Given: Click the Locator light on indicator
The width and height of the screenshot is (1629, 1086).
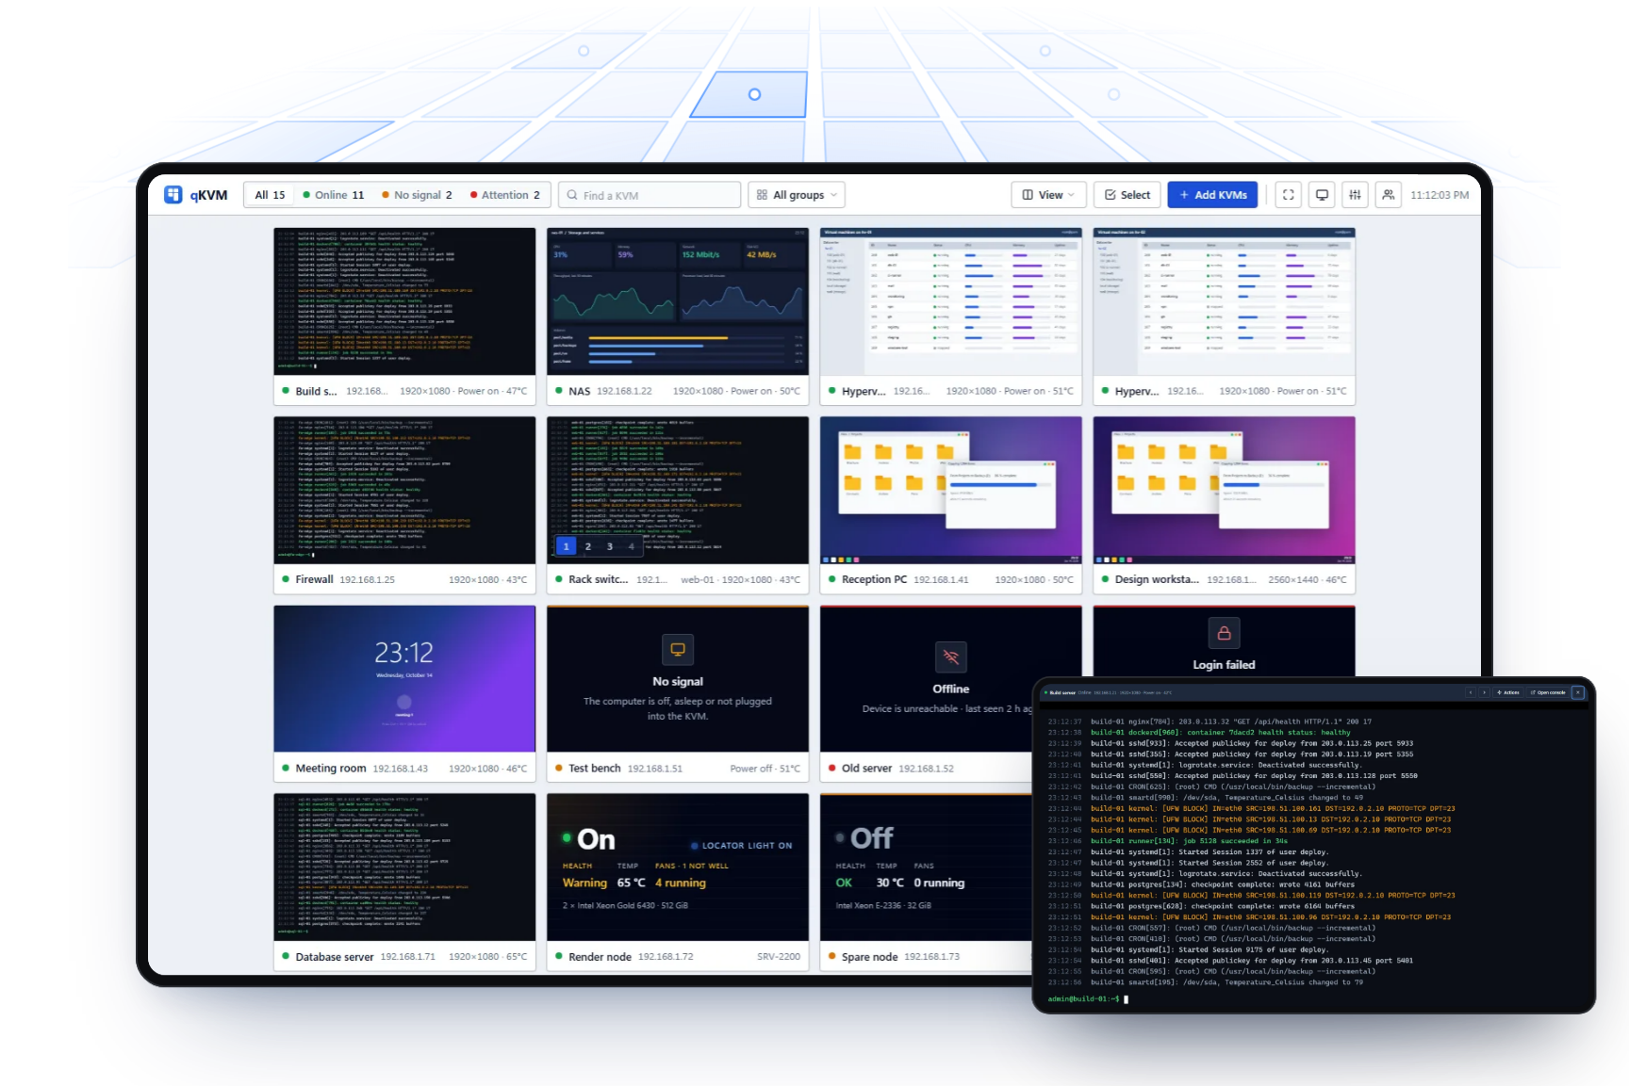Looking at the screenshot, I should tap(742, 846).
